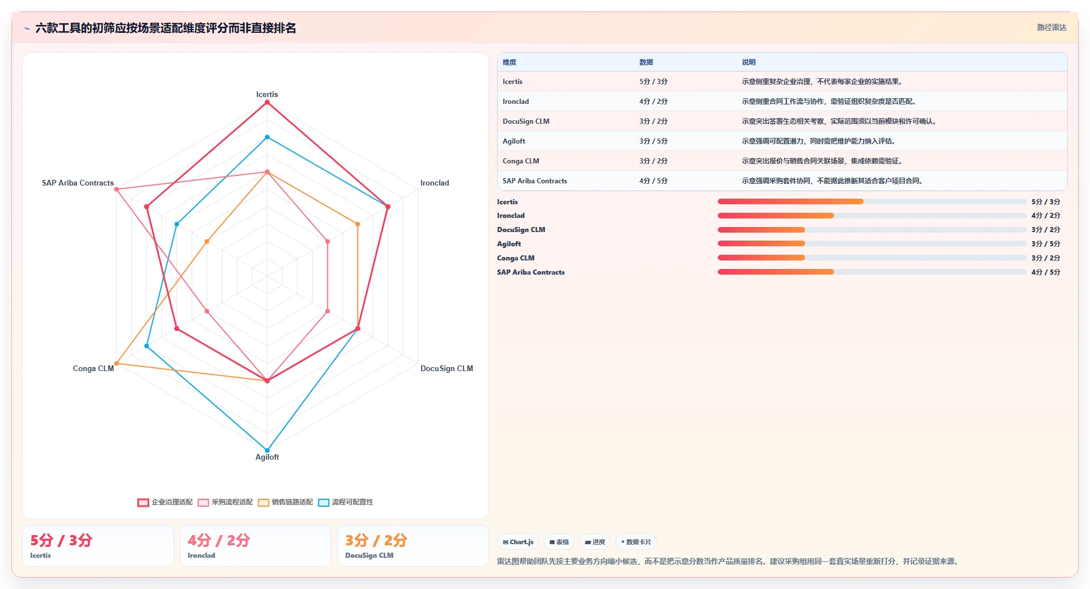Click the Chart.js tag chip
1090x589 pixels.
click(518, 542)
